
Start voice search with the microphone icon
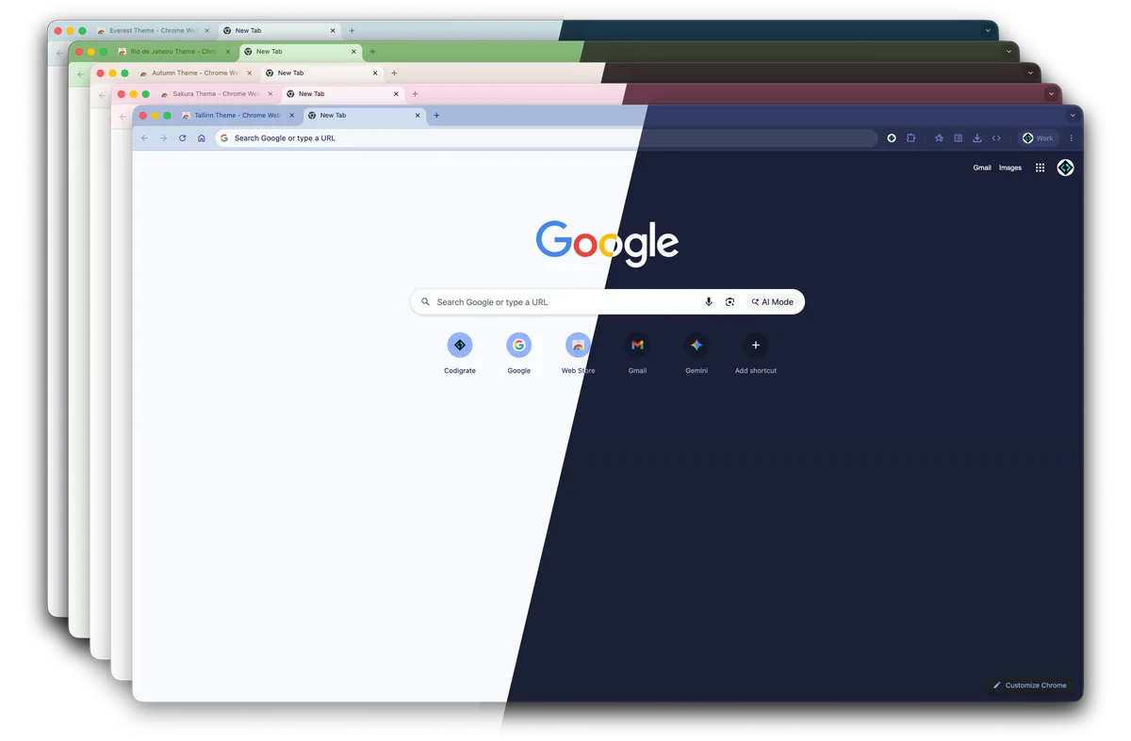[x=709, y=302]
